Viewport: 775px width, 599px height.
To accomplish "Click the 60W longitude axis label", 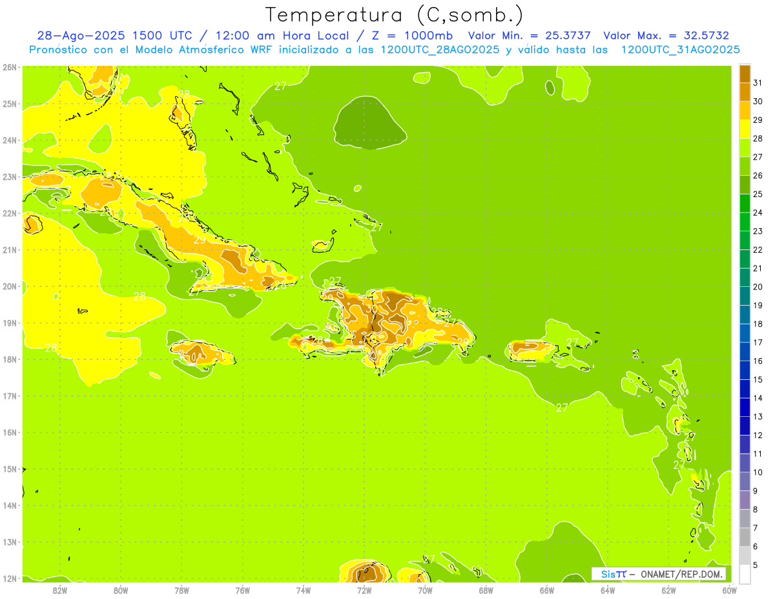I will coord(729,590).
